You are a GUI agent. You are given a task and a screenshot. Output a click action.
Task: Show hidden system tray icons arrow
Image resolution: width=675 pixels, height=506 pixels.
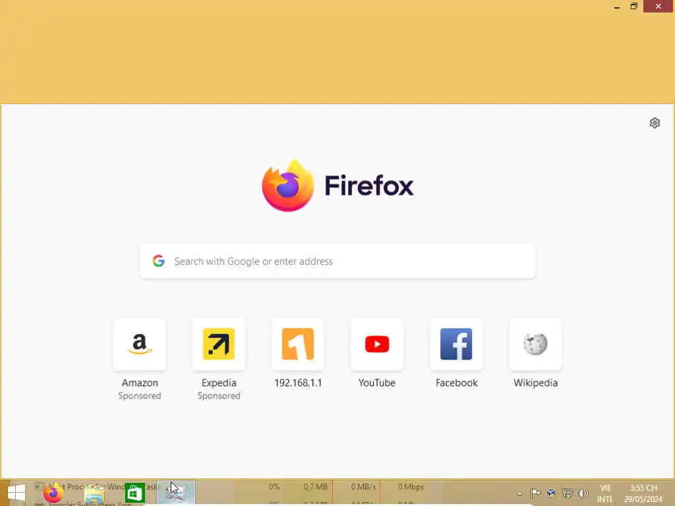coord(519,493)
